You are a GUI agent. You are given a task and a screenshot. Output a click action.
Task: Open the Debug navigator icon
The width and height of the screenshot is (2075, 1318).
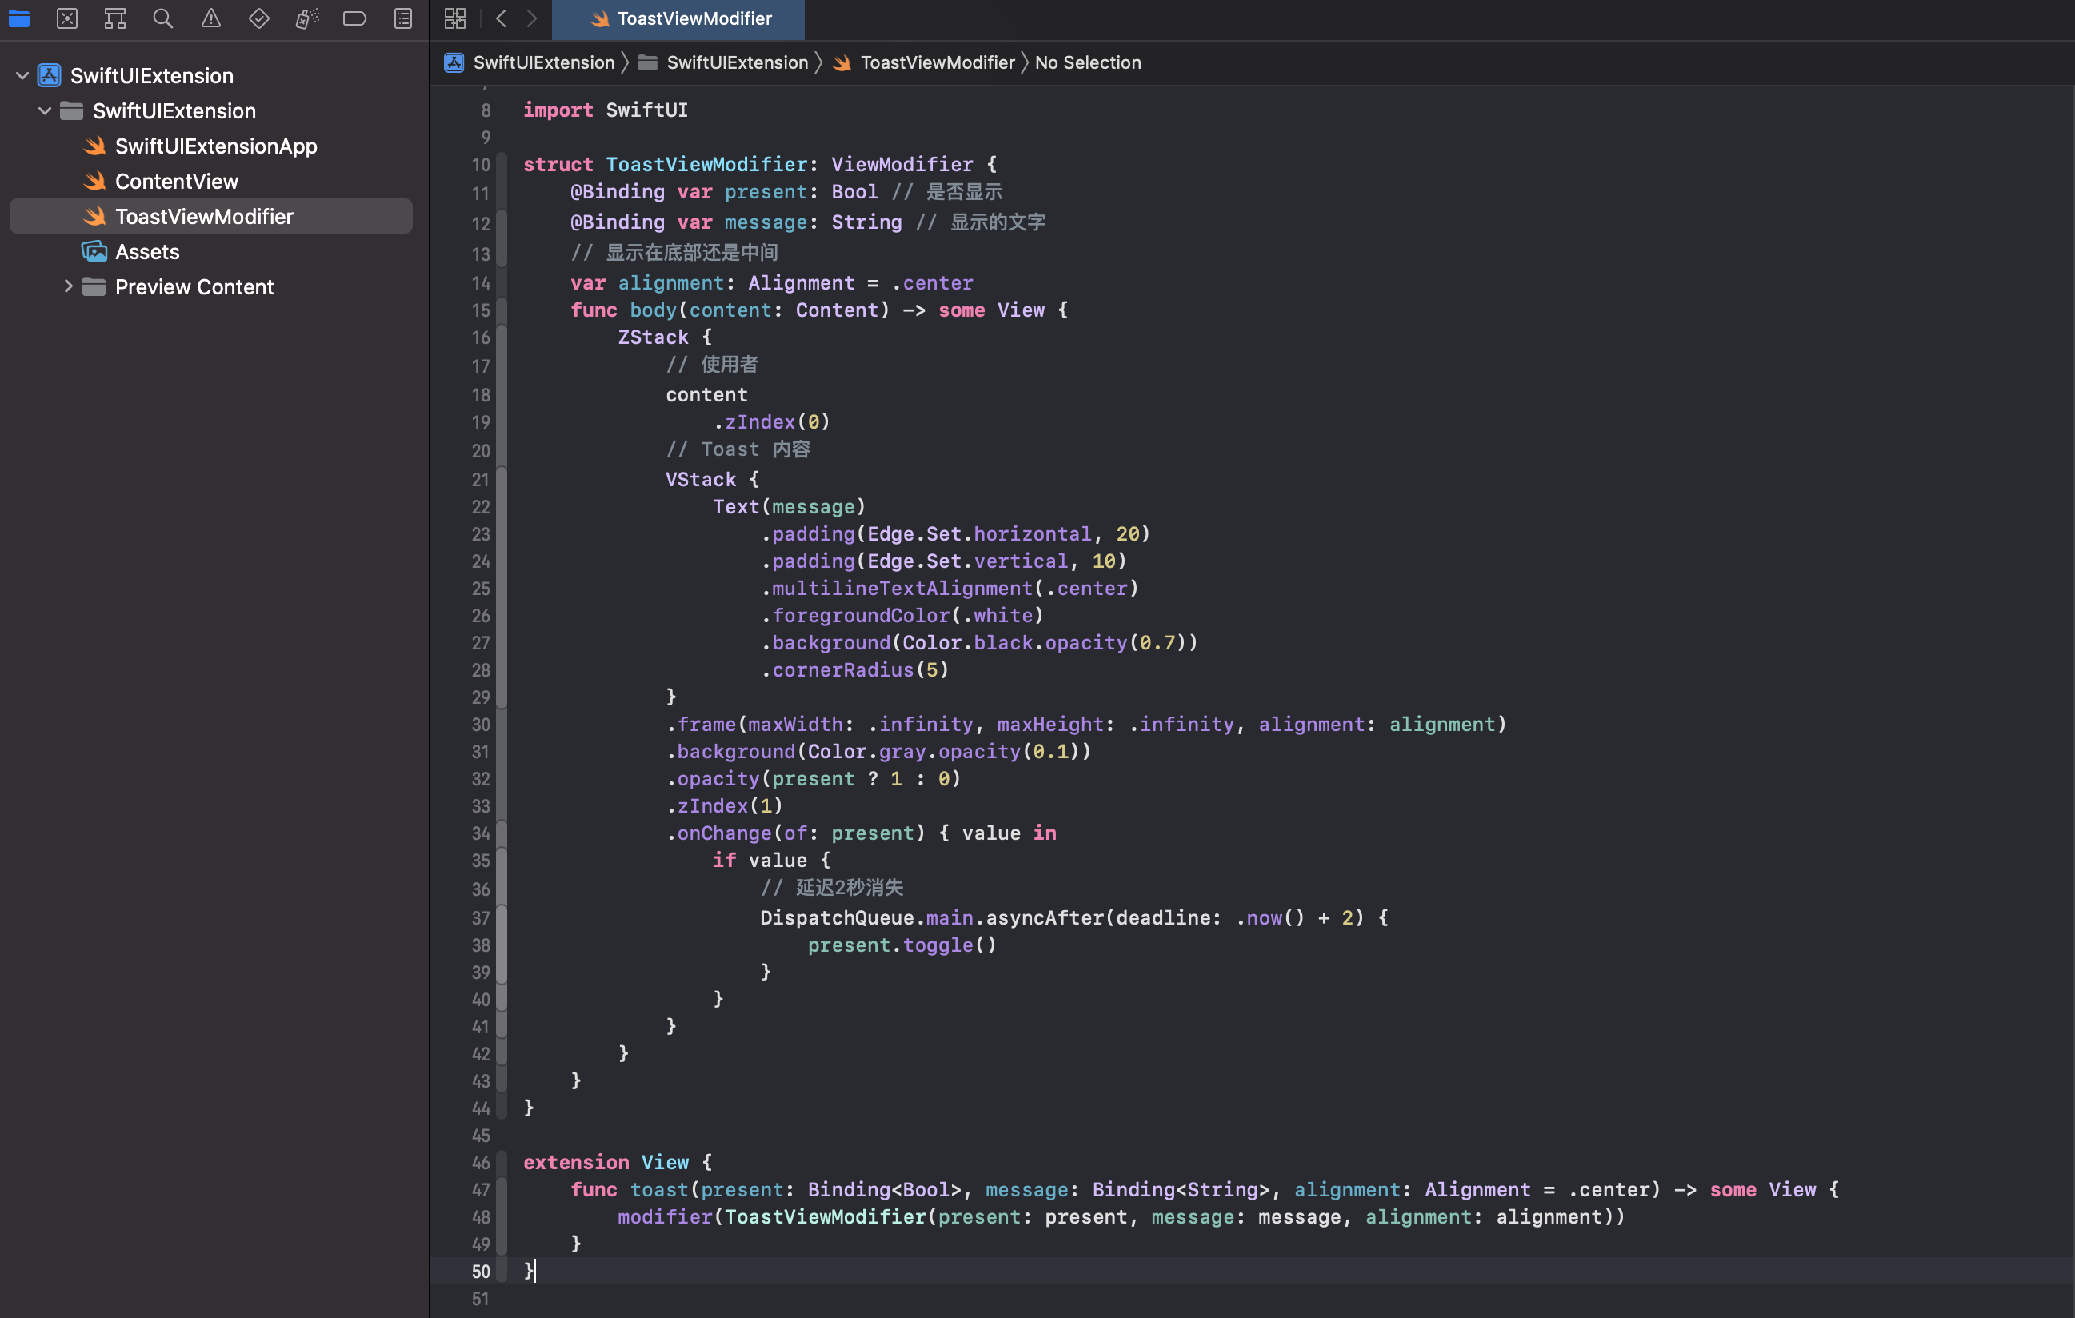point(306,18)
